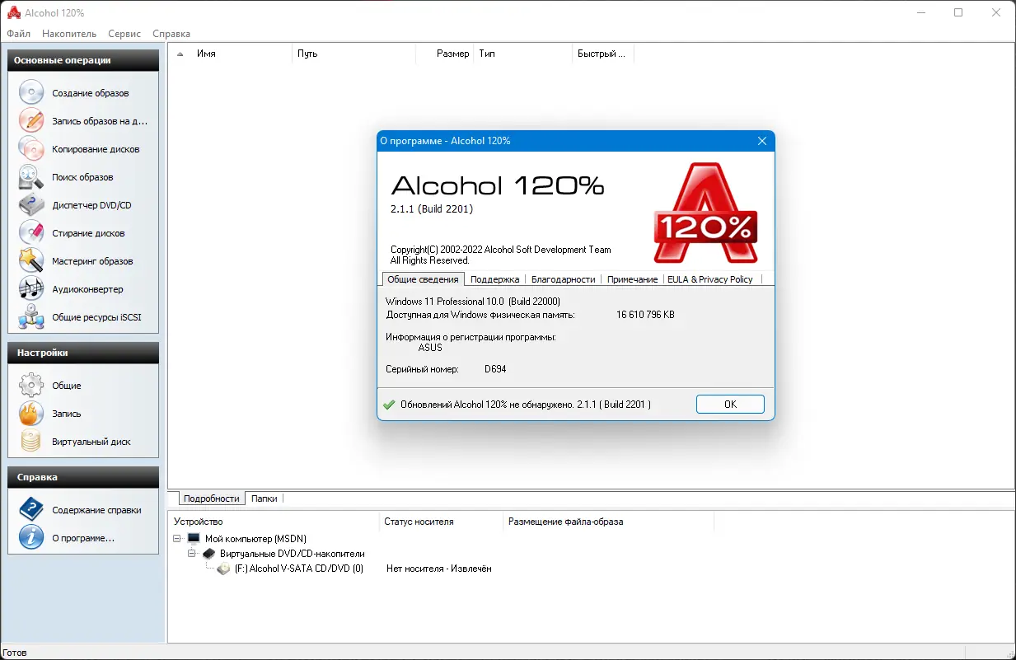Switch to the Благодарности tab
Viewport: 1016px width, 660px height.
click(x=563, y=279)
